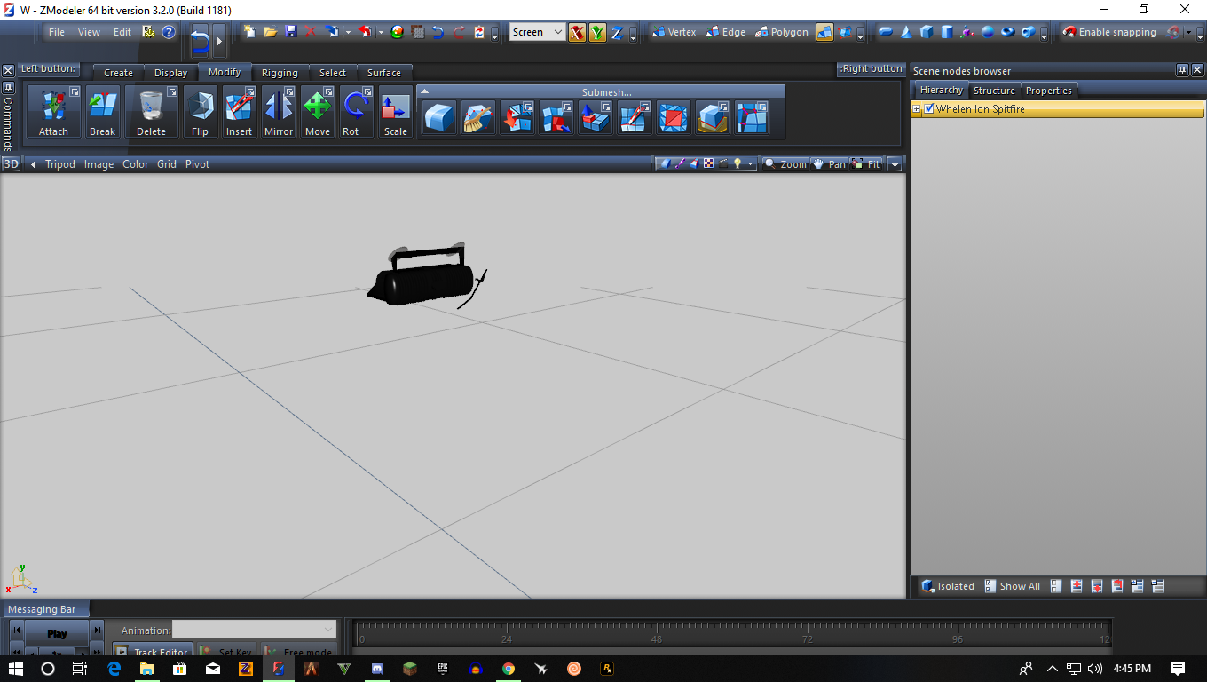Select the Attach tool
The width and height of the screenshot is (1207, 682).
53,112
